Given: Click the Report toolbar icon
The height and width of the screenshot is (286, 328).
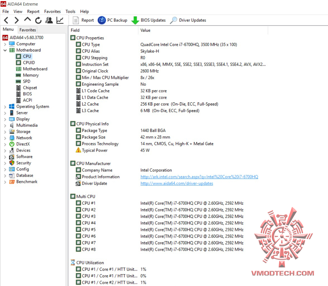Looking at the screenshot, I should tap(76, 20).
